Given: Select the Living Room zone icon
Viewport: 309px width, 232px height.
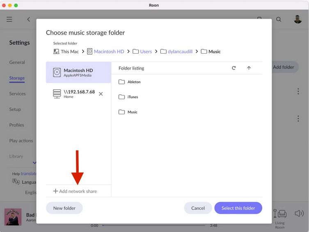Looking at the screenshot, I should [x=280, y=214].
